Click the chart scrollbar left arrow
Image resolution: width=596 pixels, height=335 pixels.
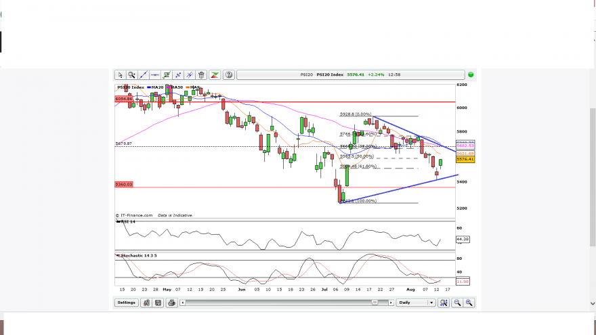pos(182,303)
